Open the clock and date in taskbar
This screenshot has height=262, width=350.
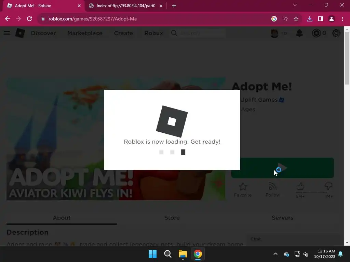[x=325, y=254]
